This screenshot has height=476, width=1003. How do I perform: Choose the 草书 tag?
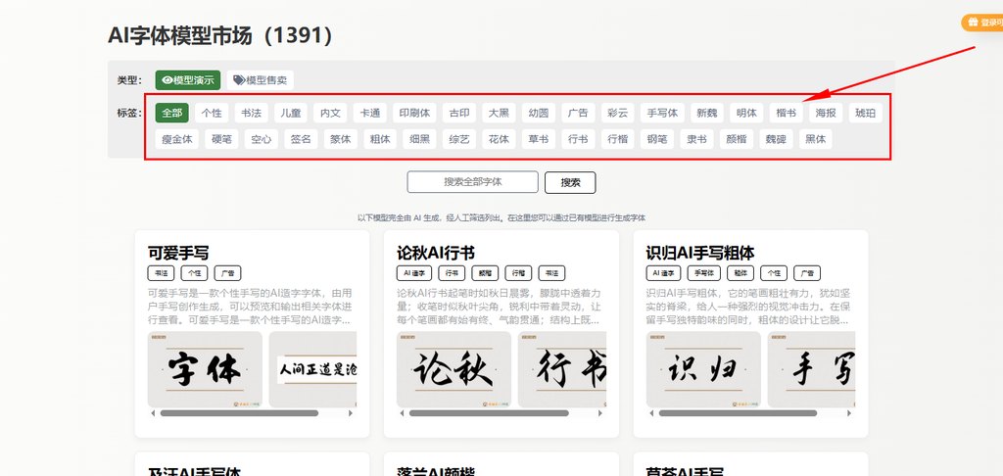coord(539,139)
